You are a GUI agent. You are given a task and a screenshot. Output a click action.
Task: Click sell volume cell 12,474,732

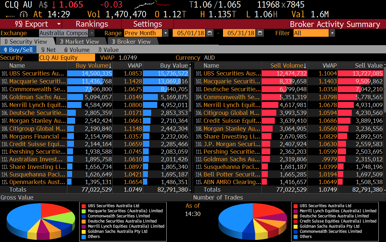click(x=285, y=73)
